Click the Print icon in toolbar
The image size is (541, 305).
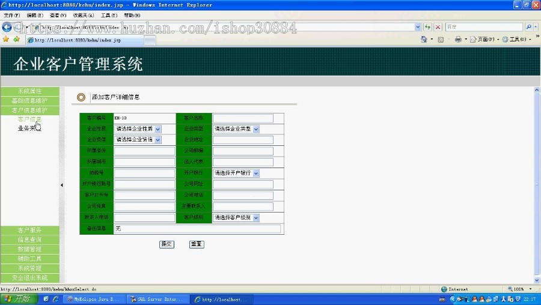tap(458, 39)
